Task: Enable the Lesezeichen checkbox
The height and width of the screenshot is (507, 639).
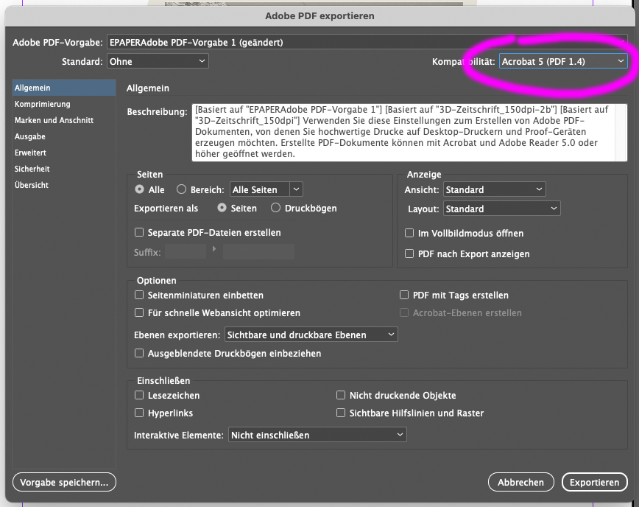Action: pyautogui.click(x=139, y=395)
